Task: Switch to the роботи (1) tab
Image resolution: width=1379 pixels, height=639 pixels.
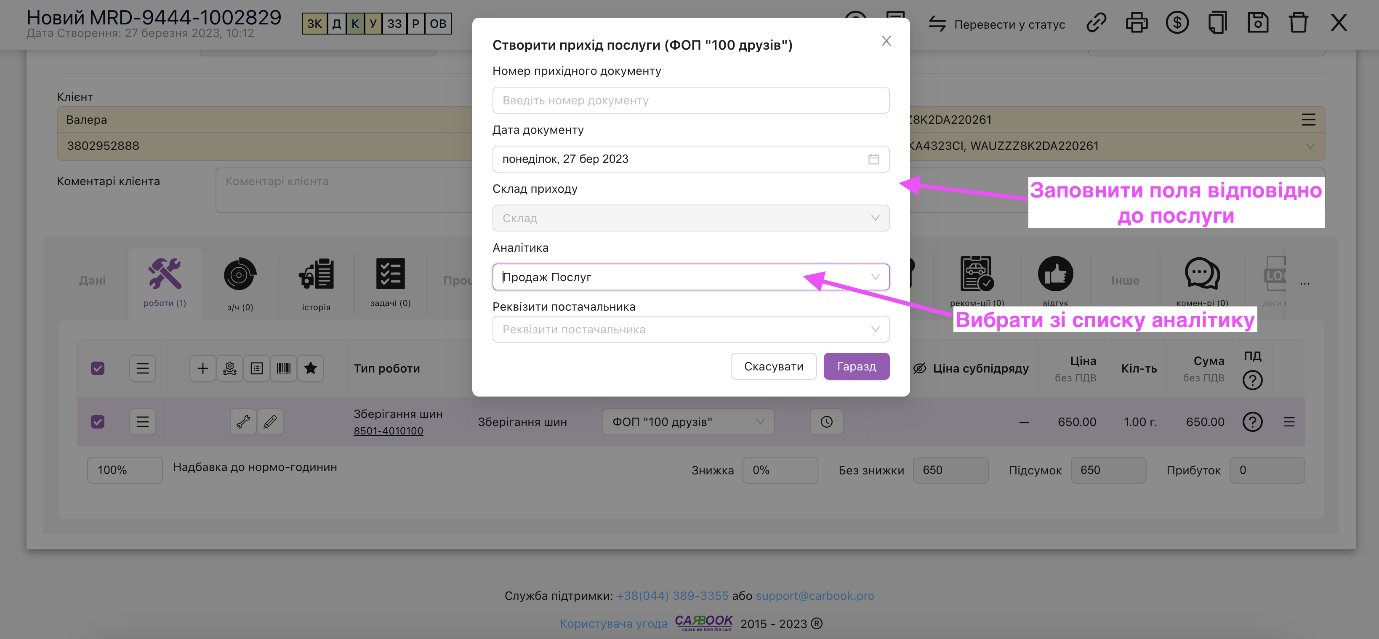Action: [x=165, y=284]
